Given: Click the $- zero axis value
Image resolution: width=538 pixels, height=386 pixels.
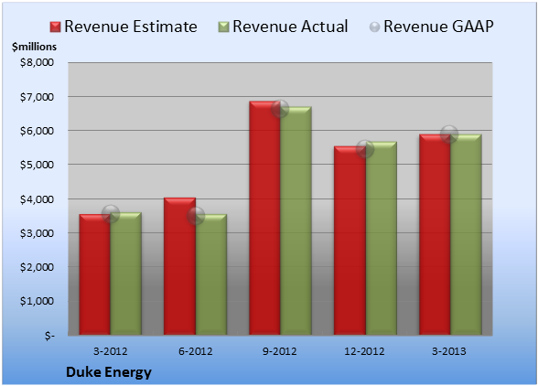Looking at the screenshot, I should click(x=49, y=336).
